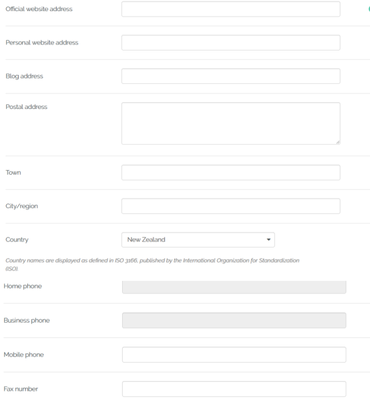The image size is (370, 399).
Task: Click the Country label text
Action: tap(17, 240)
